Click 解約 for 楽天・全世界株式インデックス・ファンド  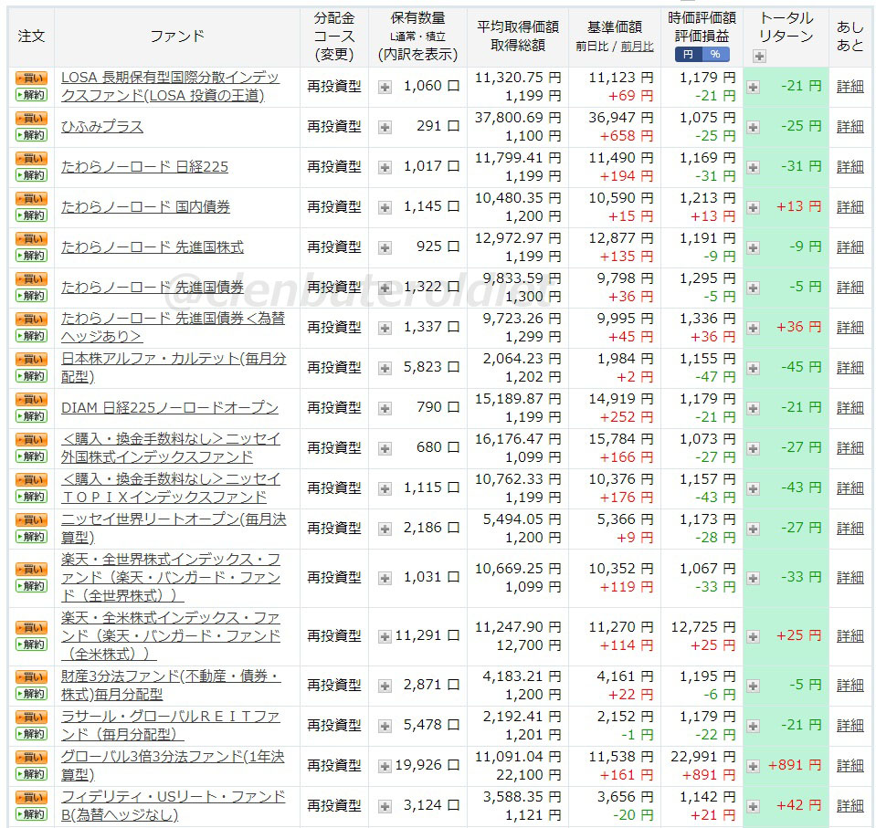pos(31,586)
